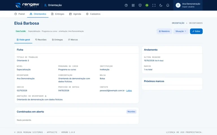
Task: Click the Ana Demonstração avatar
Action: [178, 5]
